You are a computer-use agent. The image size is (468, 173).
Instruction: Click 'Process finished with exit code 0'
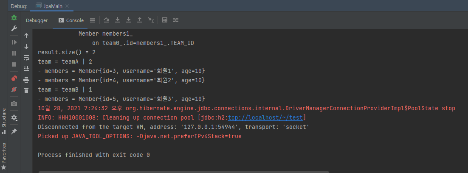pos(94,155)
